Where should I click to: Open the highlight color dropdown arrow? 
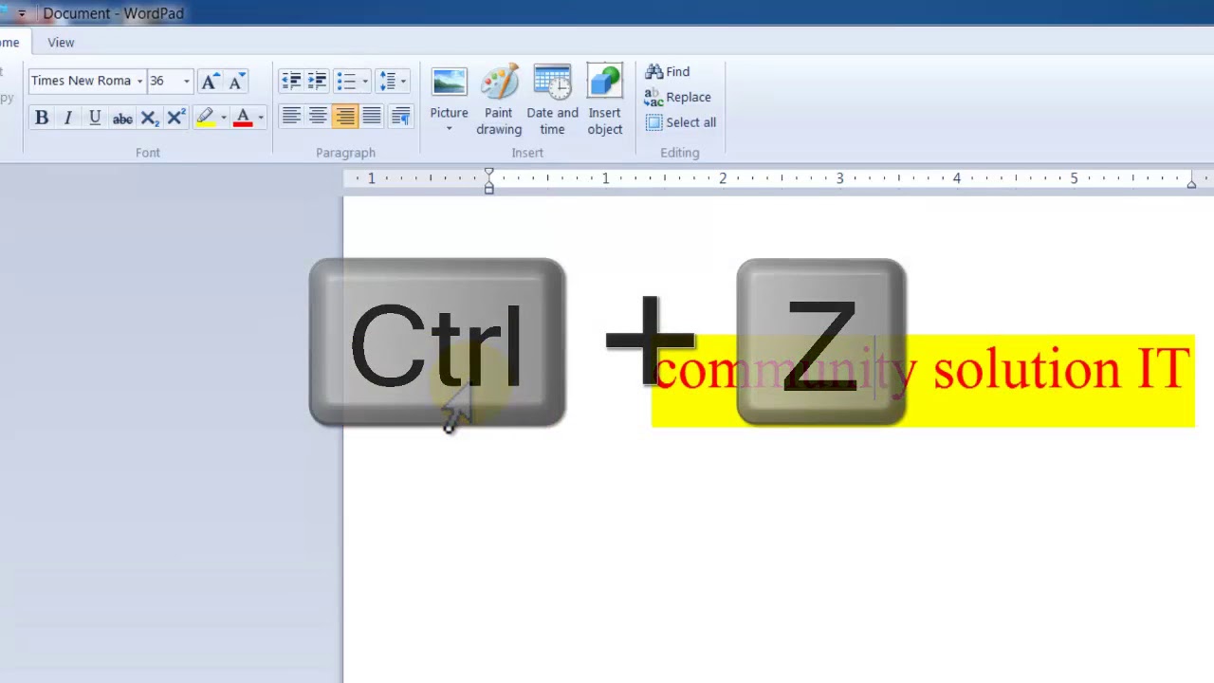pyautogui.click(x=224, y=118)
